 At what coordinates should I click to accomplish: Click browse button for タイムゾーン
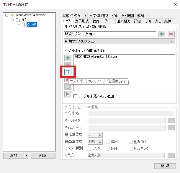tap(171, 128)
